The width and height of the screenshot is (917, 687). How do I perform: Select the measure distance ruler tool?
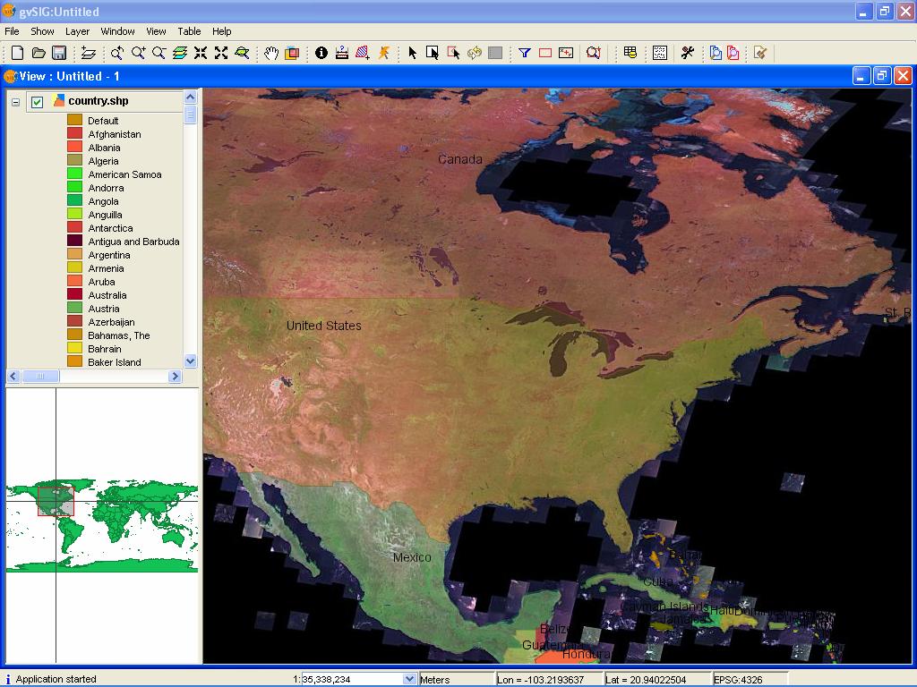tap(341, 53)
